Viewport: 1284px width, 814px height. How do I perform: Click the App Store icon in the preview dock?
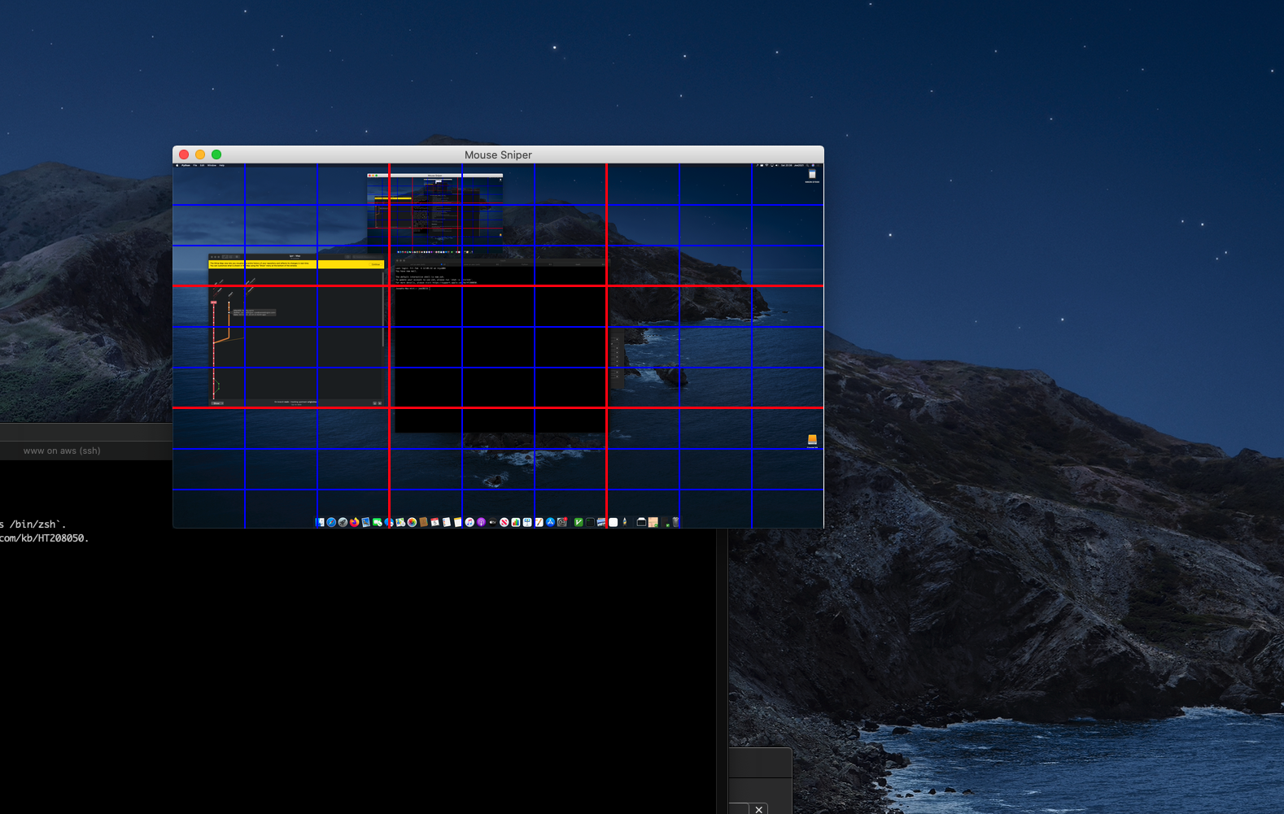click(x=550, y=522)
